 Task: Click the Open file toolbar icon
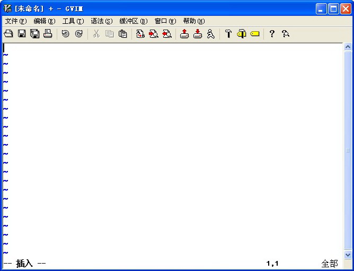[8, 34]
